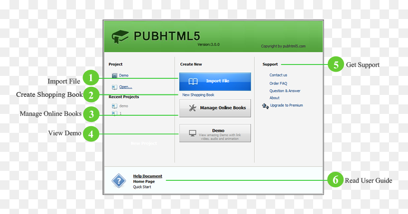The width and height of the screenshot is (408, 214).
Task: Open the Quick Start guide link
Action: click(142, 187)
